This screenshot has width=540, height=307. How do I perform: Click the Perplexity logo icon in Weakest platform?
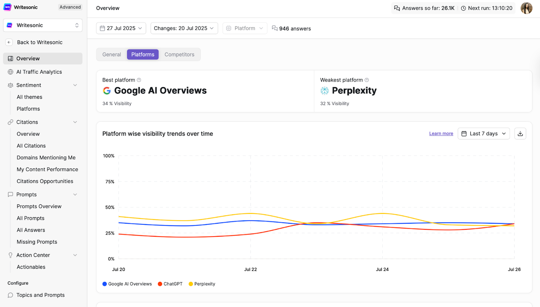(324, 91)
